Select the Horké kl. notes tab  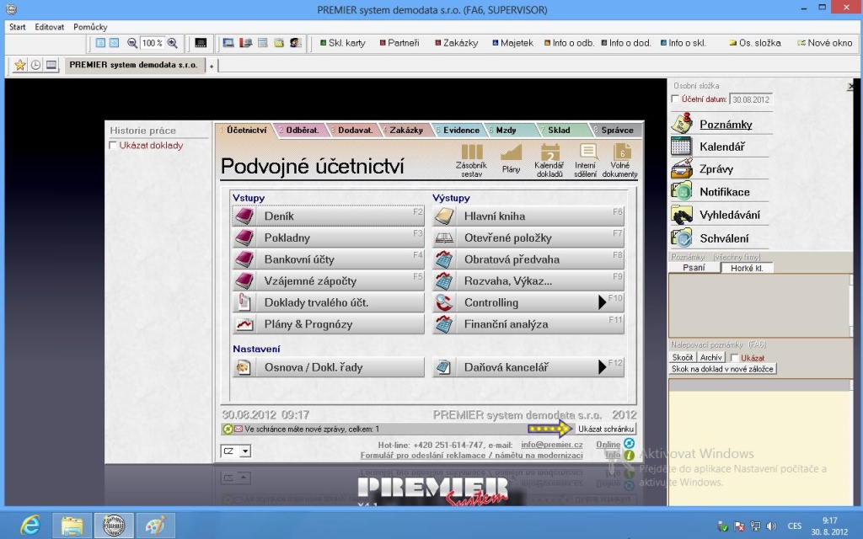click(747, 268)
